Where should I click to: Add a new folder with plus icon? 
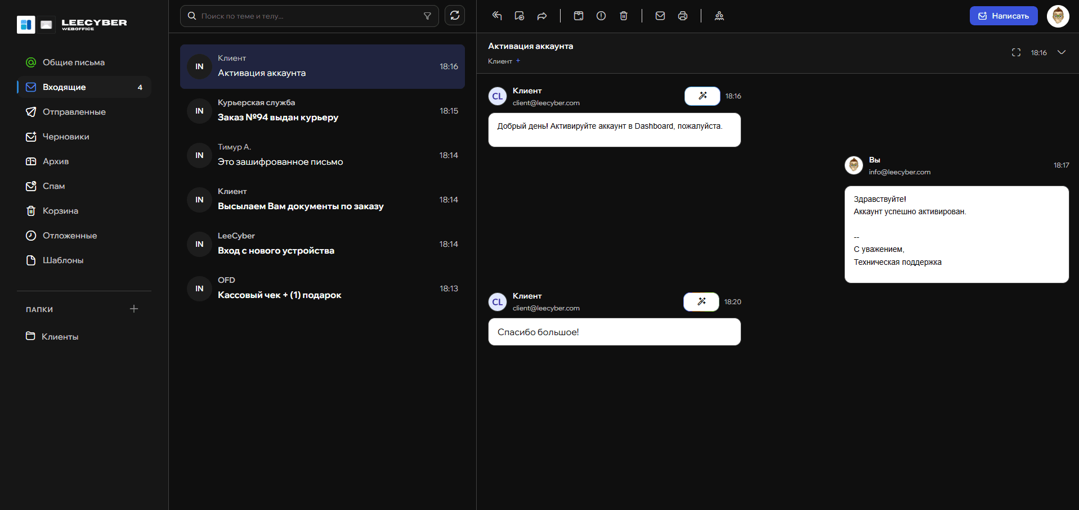point(134,309)
